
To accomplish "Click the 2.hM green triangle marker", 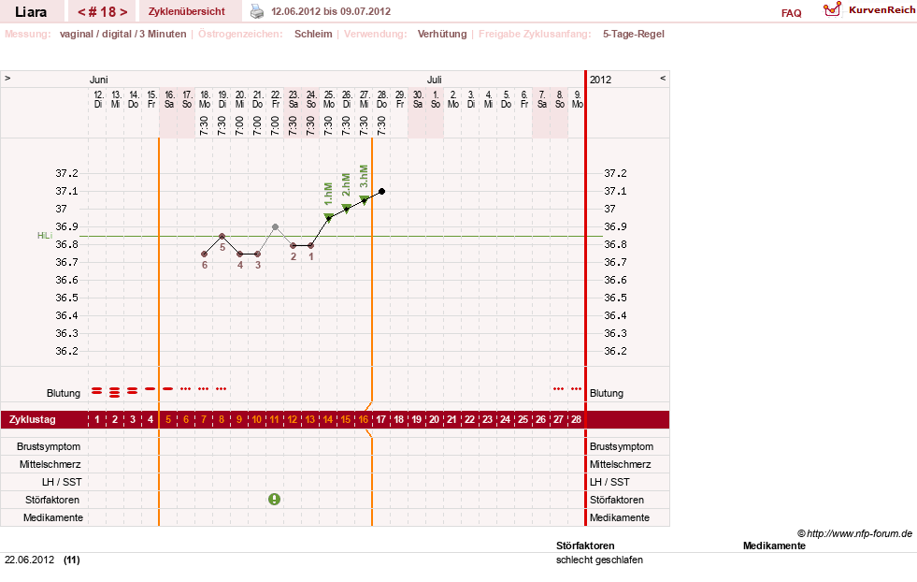I will pyautogui.click(x=346, y=208).
